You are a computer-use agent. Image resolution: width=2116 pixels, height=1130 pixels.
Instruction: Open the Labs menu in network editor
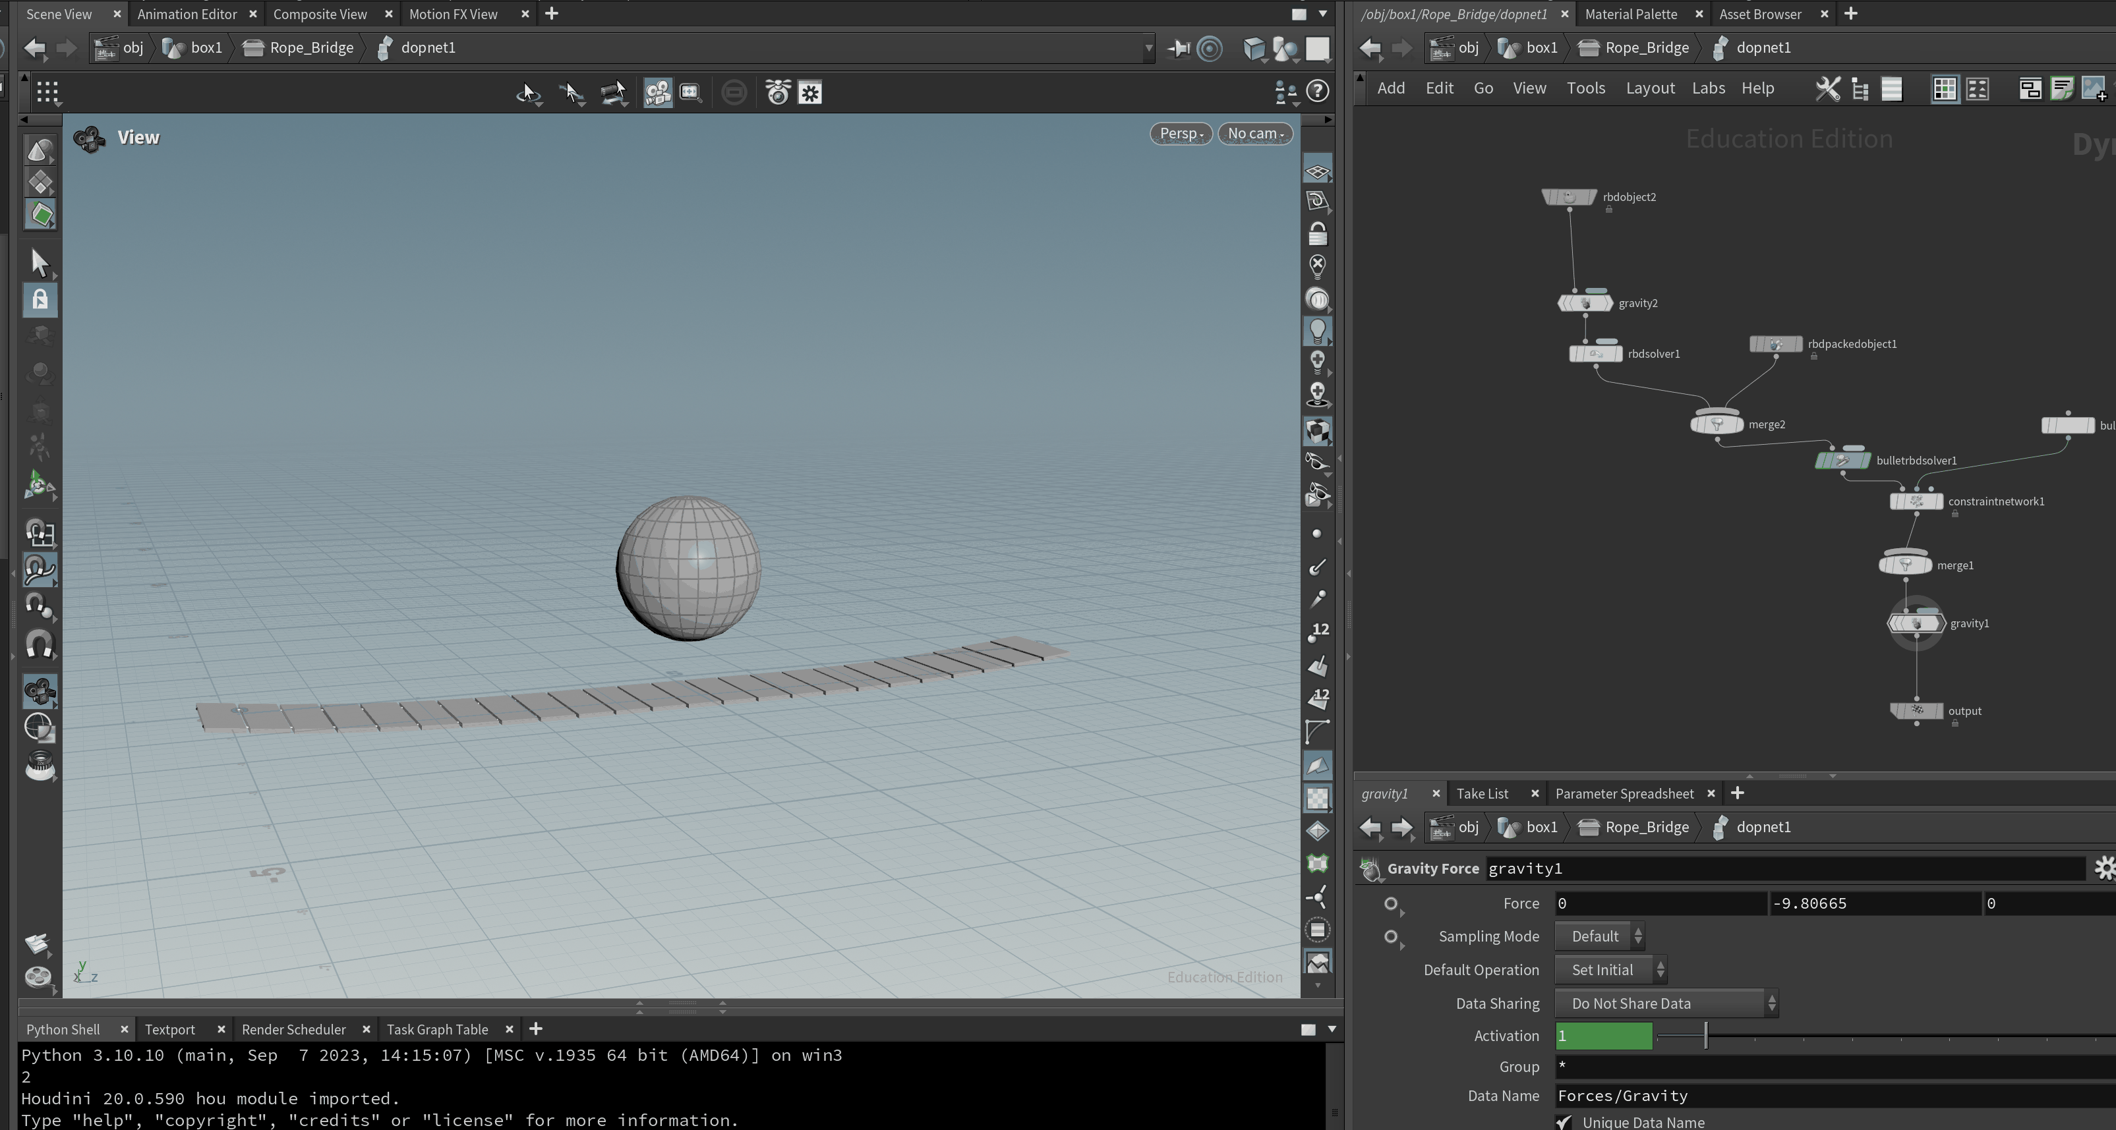click(x=1708, y=88)
